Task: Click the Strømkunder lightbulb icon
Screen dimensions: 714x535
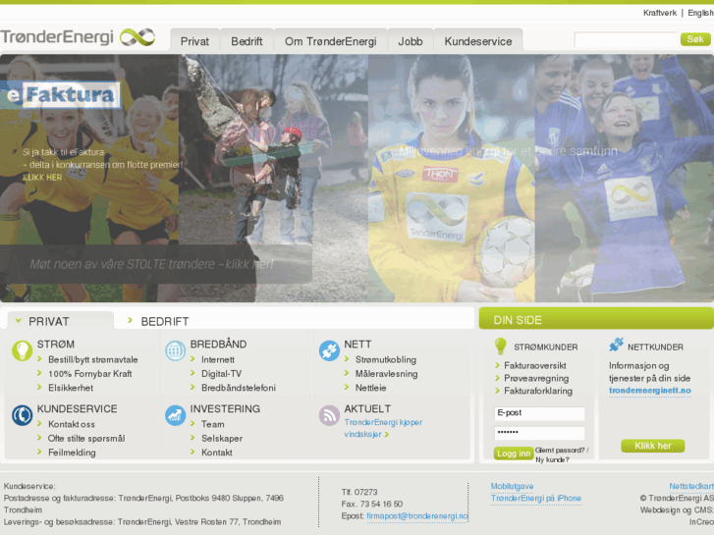Action: [x=501, y=347]
